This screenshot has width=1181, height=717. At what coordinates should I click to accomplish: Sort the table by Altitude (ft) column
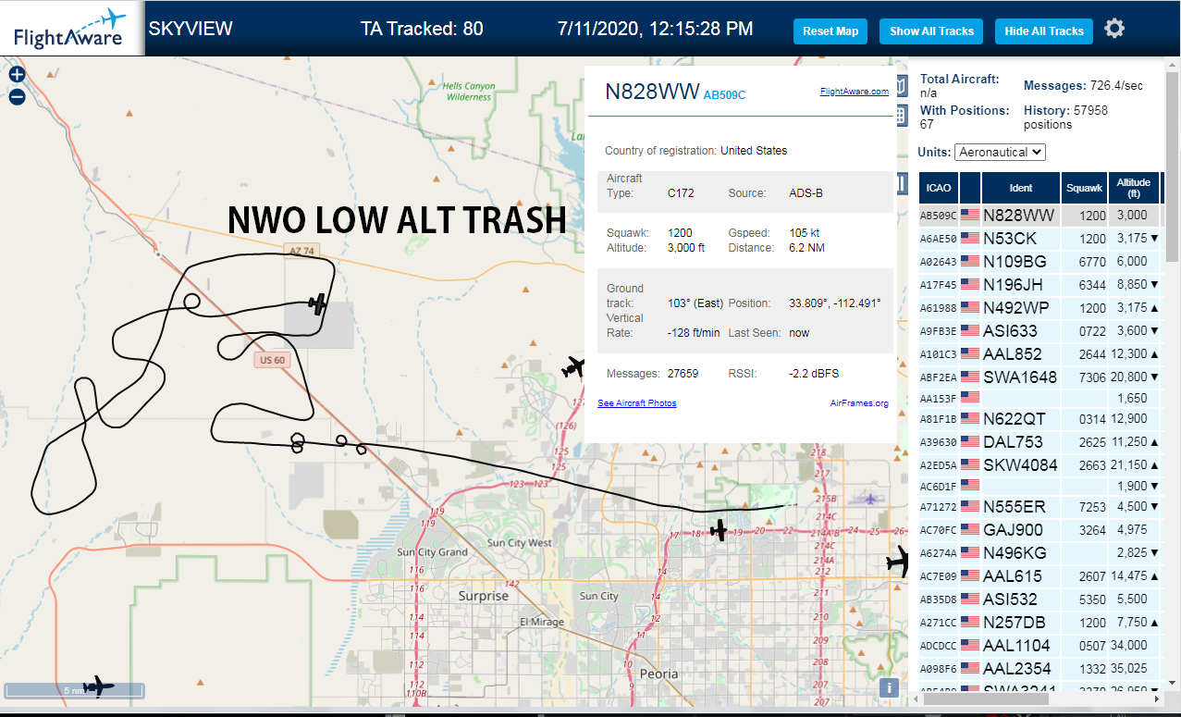coord(1133,188)
